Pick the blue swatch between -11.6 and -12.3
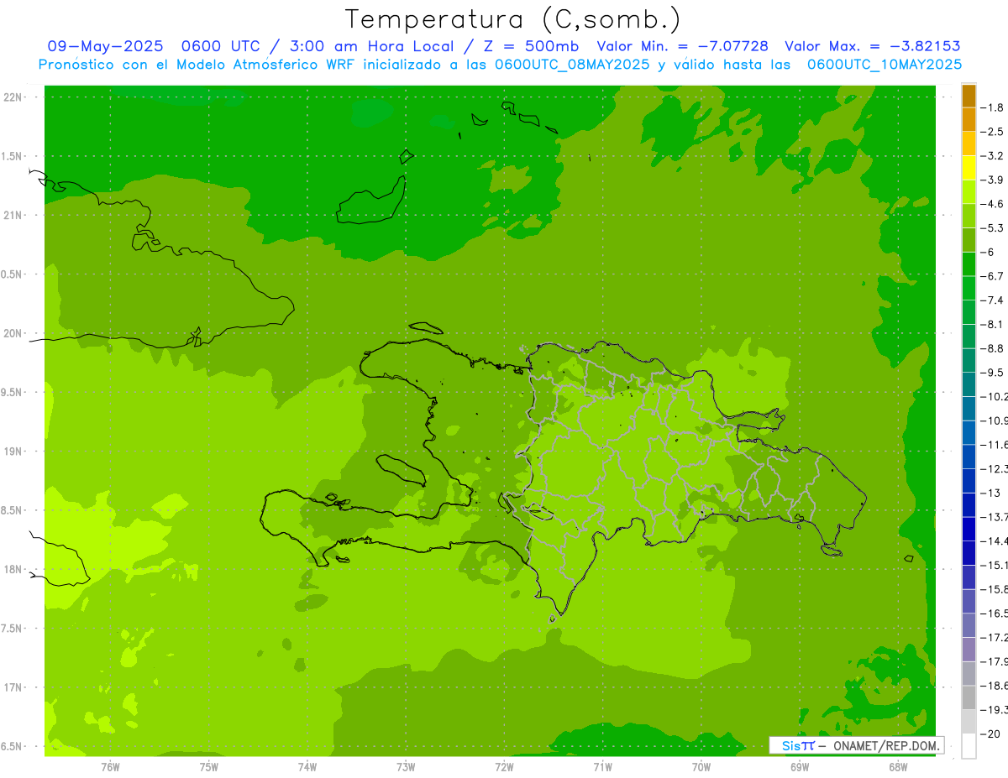Viewport: 1008px width, 778px height. 969,456
